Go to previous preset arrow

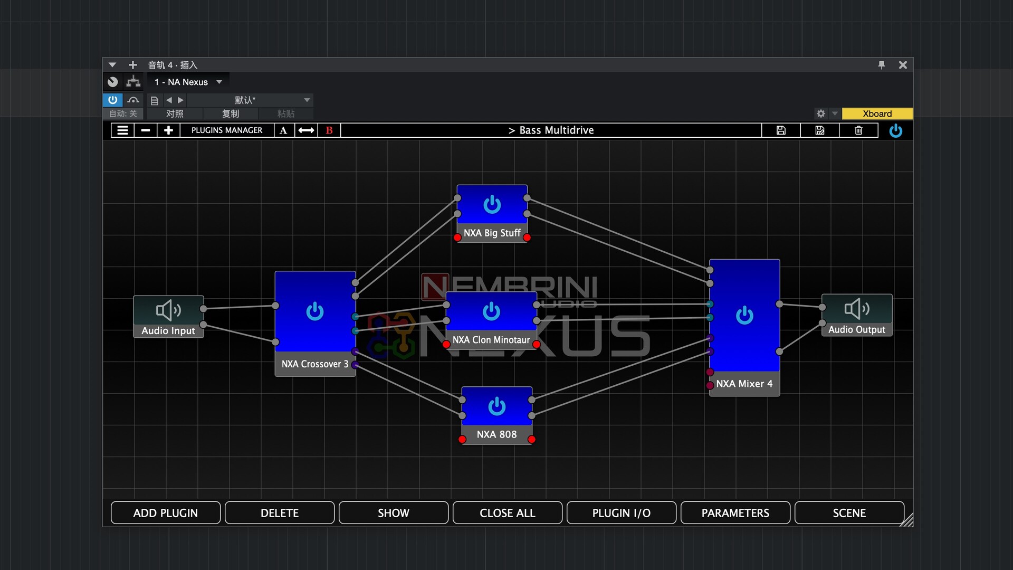(x=169, y=100)
